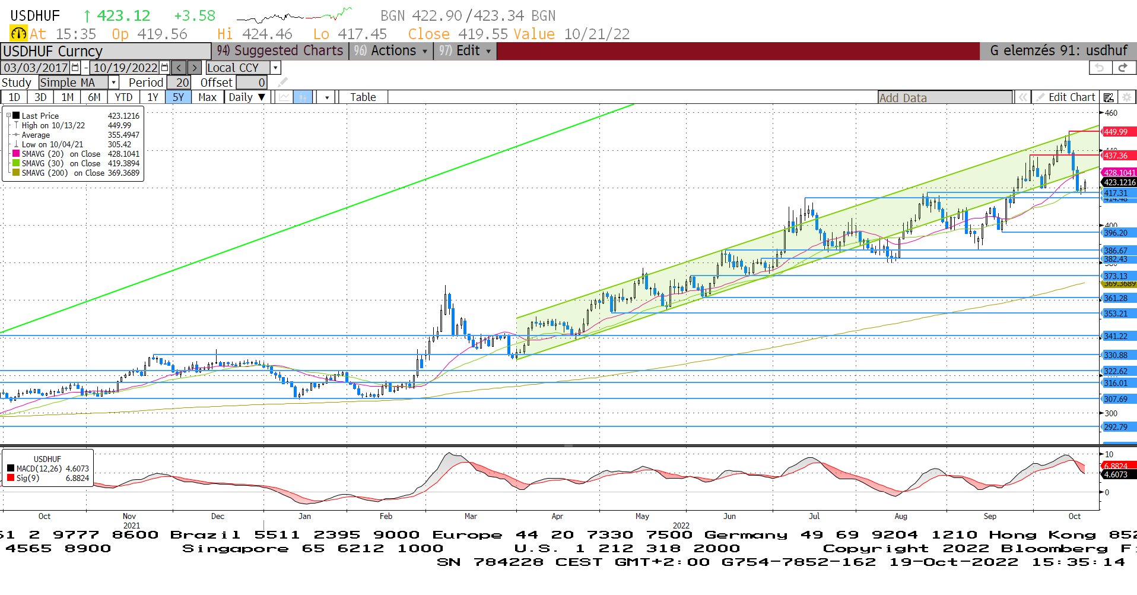Step date range forward with right arrow

click(194, 68)
